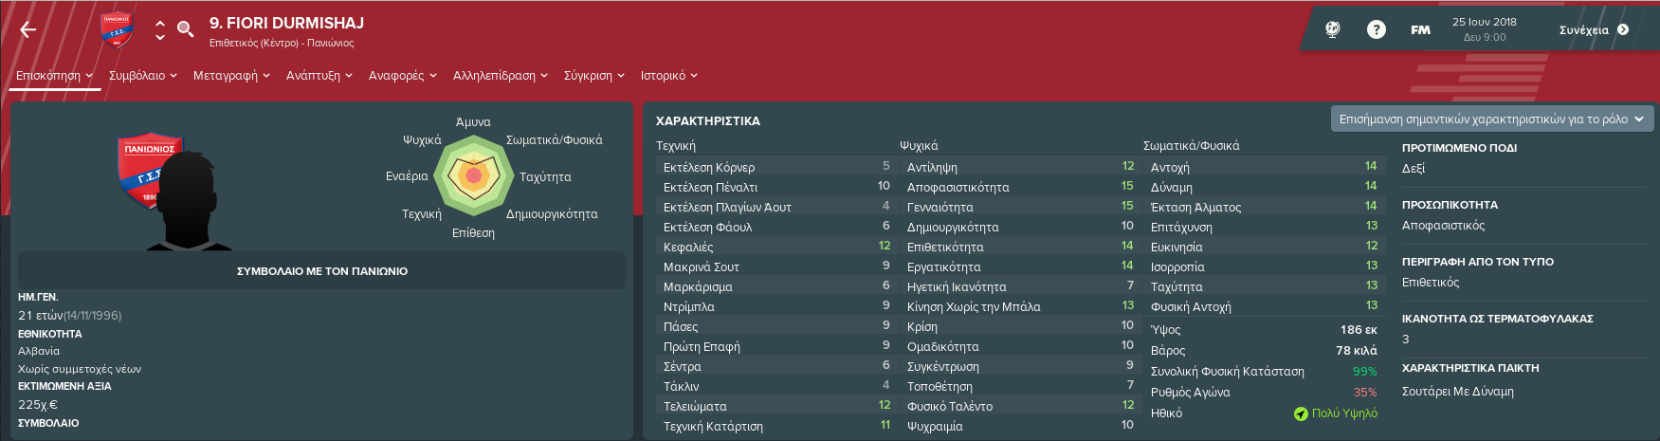The image size is (1660, 441).
Task: Open player search magnifier icon
Action: (186, 29)
